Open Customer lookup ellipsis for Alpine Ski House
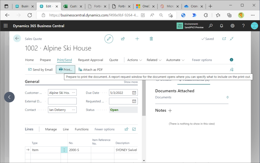Screen dimensions: 260x163 click(x=73, y=93)
